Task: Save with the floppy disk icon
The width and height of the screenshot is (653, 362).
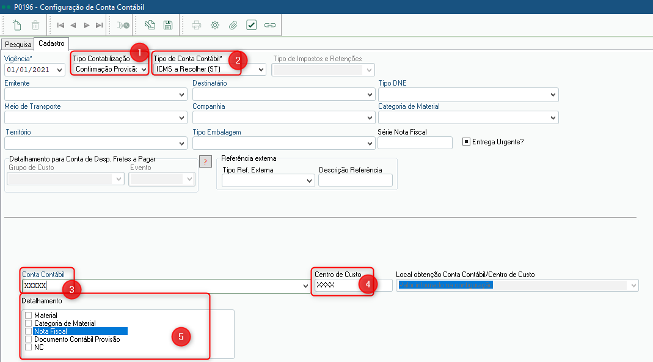Action: pyautogui.click(x=168, y=25)
